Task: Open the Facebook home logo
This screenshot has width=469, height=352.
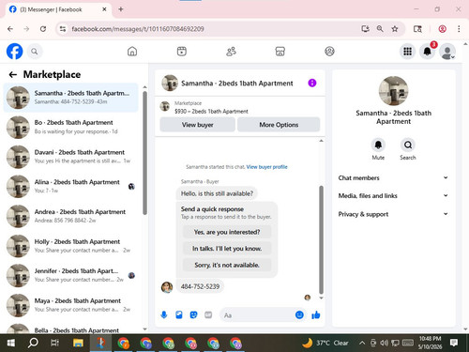Action: coord(14,52)
